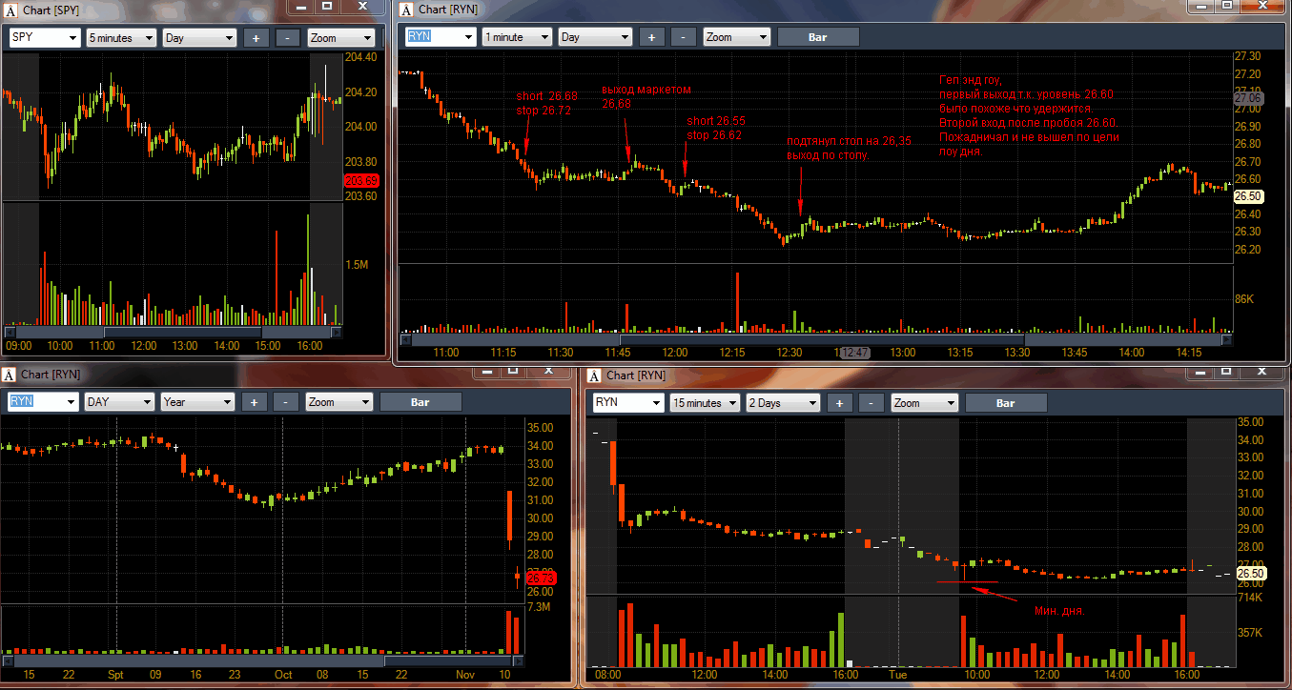Click the 26.50 price tag in 1 minute chart
The width and height of the screenshot is (1292, 690).
click(x=1248, y=195)
